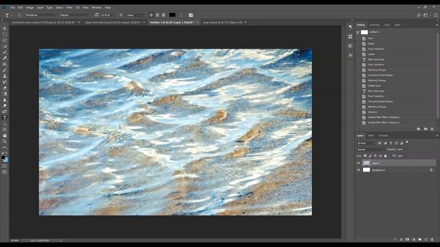Center-align text in the options bar
The width and height of the screenshot is (440, 247).
[x=157, y=15]
